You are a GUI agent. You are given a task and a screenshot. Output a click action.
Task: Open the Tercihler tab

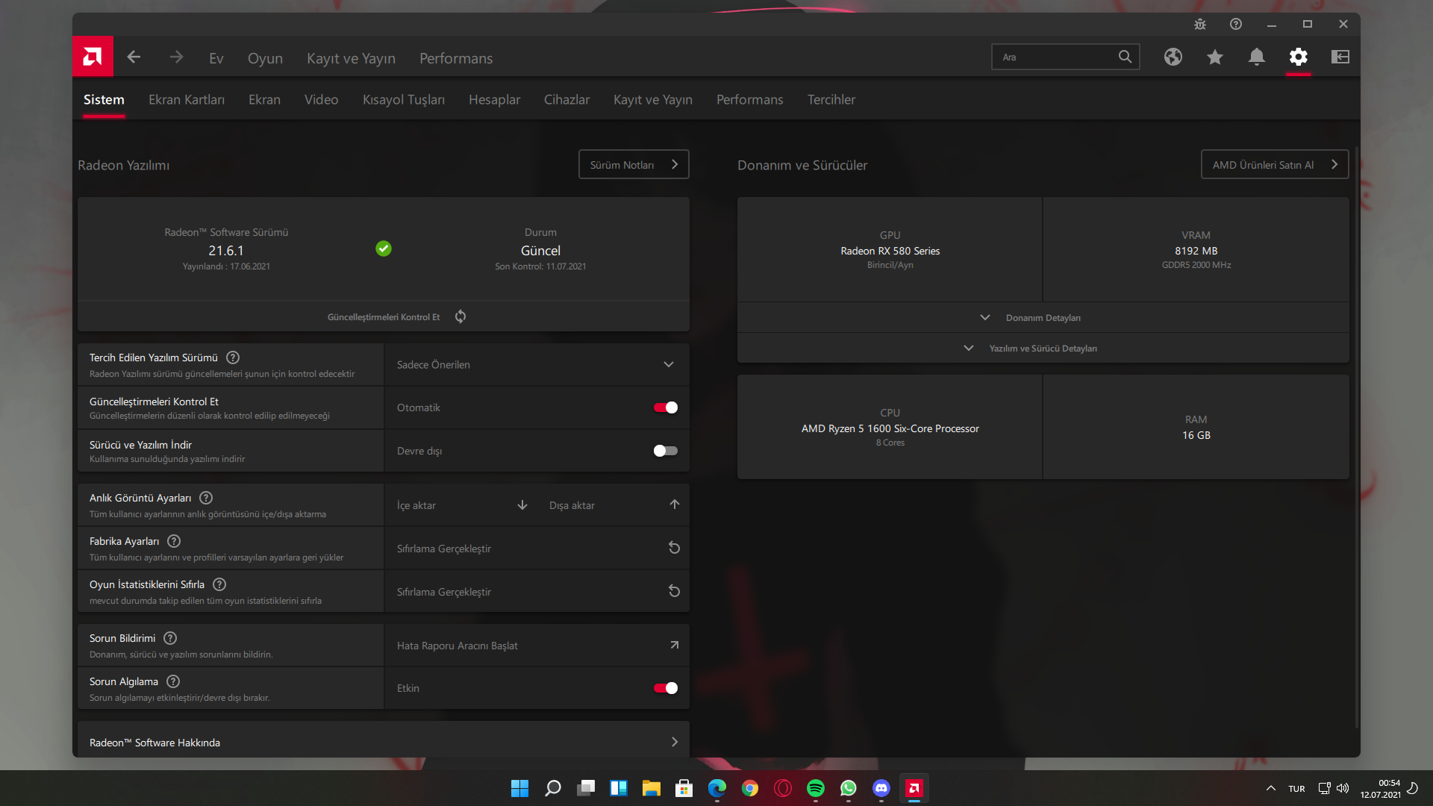831,99
